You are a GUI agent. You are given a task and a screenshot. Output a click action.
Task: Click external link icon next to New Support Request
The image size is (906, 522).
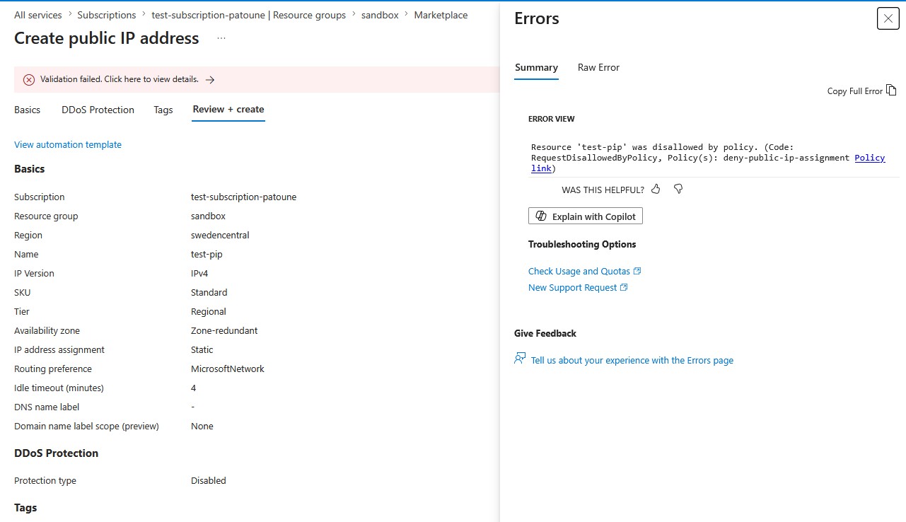click(624, 287)
